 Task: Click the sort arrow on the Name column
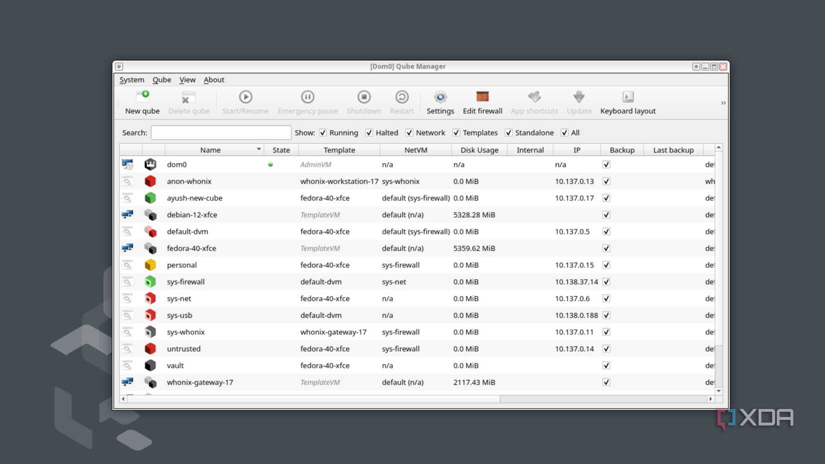click(258, 149)
